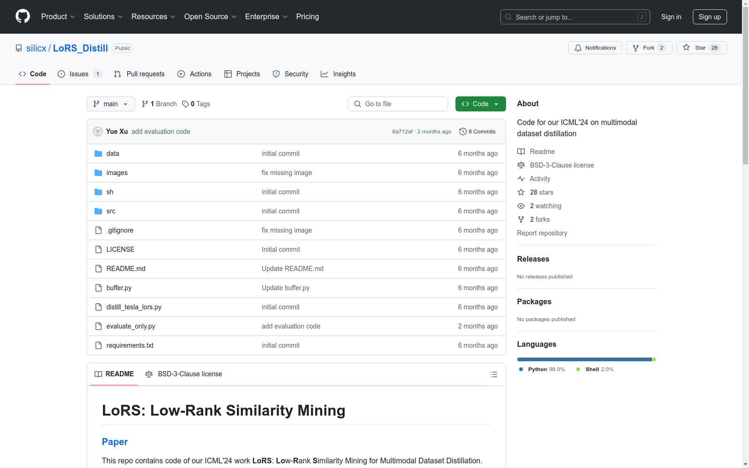Open the data folder icon

coord(98,154)
